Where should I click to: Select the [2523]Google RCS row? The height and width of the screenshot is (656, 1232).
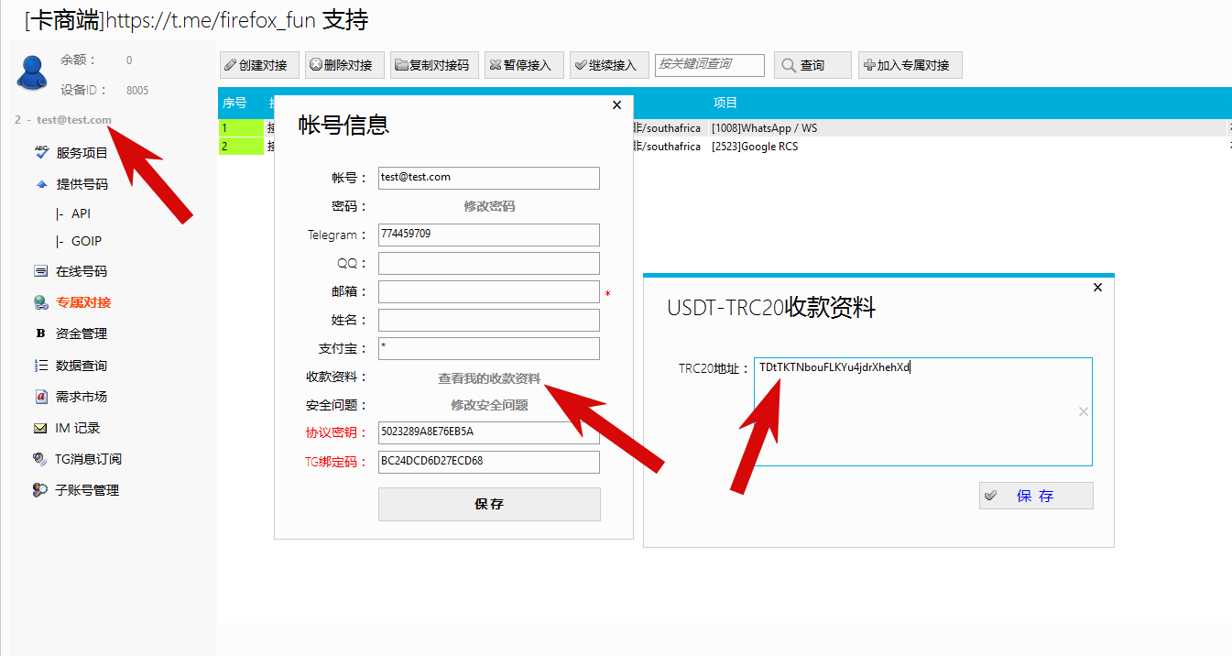pyautogui.click(x=755, y=147)
